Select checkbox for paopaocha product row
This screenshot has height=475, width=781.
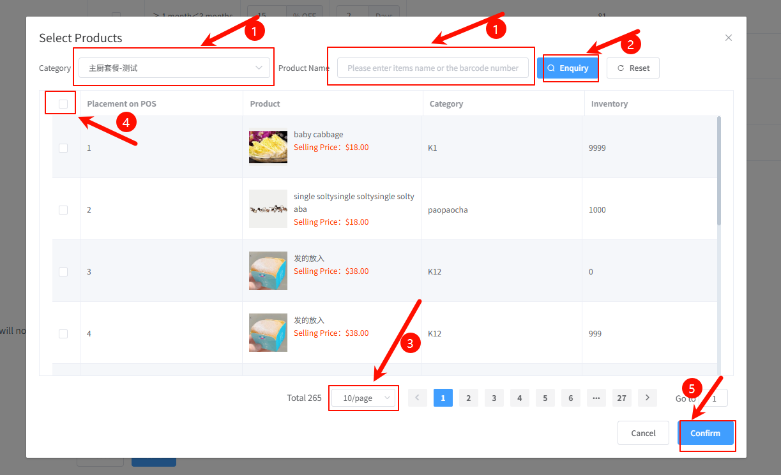point(63,210)
